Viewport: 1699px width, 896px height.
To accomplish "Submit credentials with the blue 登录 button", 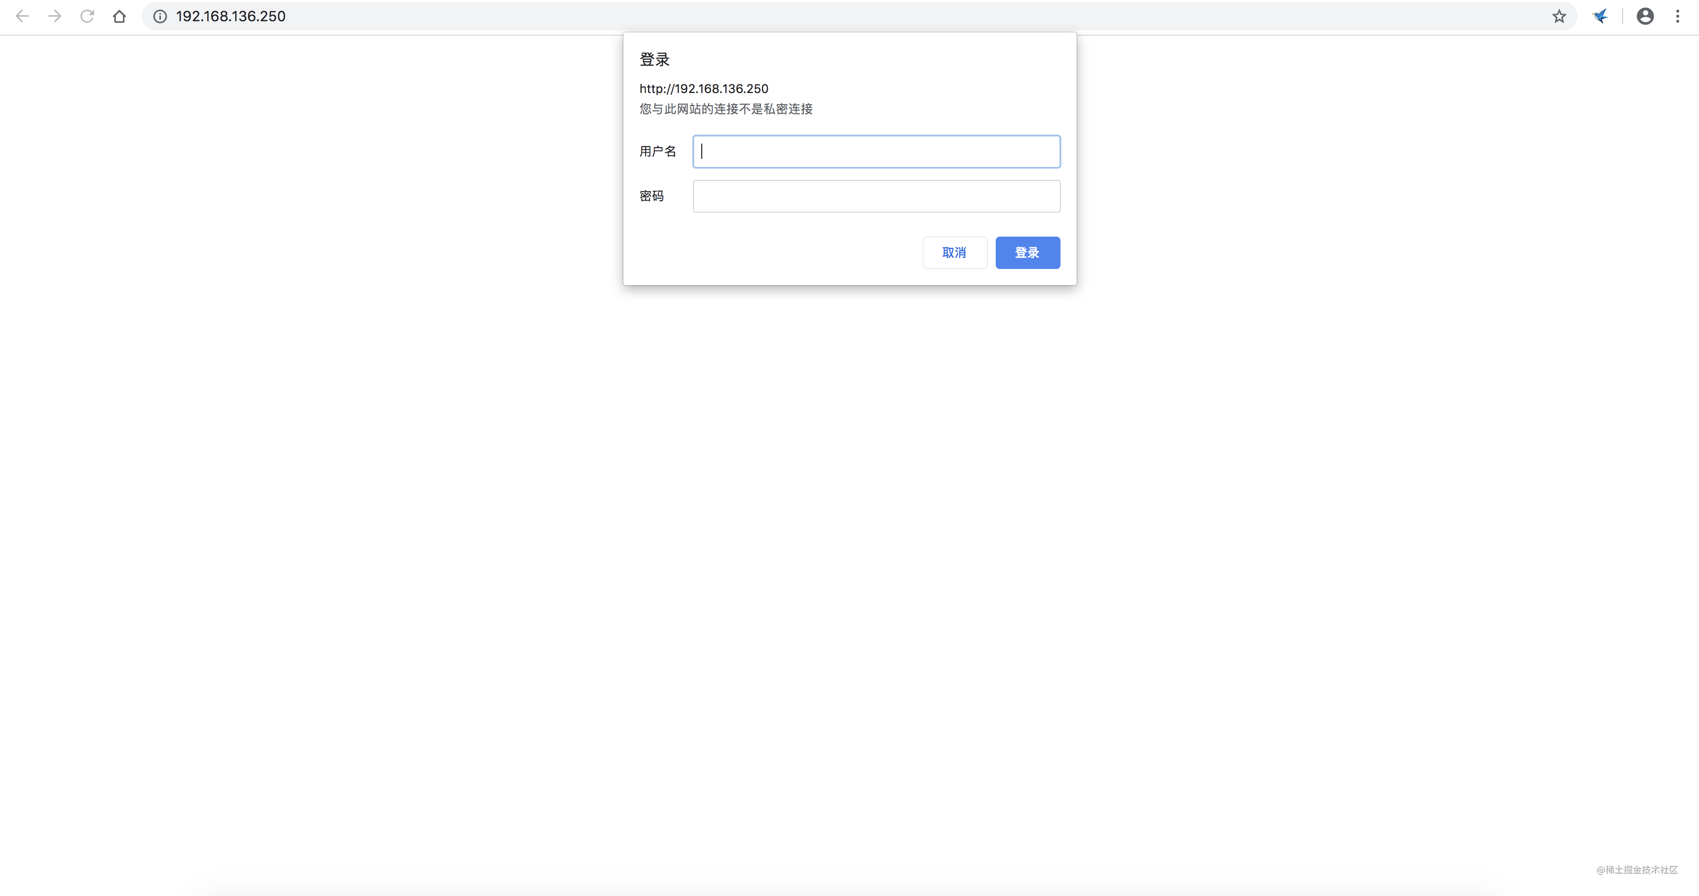I will tap(1028, 252).
